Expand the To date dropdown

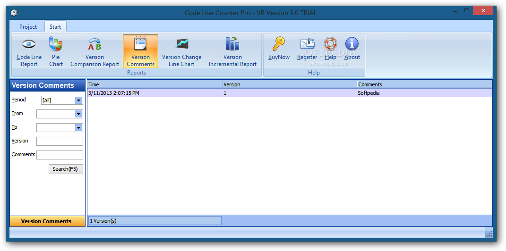tap(78, 127)
